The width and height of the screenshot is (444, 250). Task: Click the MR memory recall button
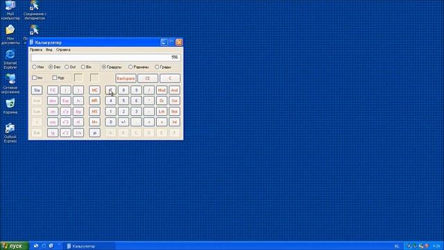[x=94, y=101]
